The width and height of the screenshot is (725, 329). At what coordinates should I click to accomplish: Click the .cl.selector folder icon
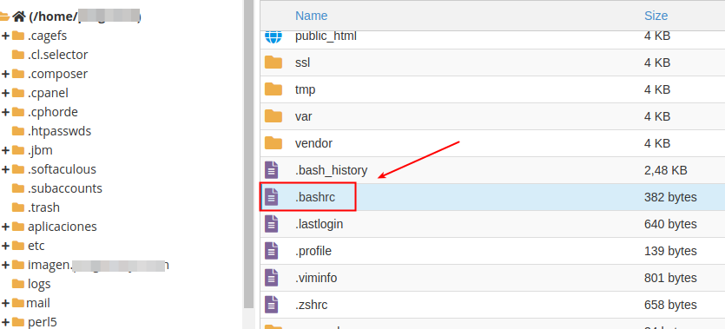coord(18,55)
